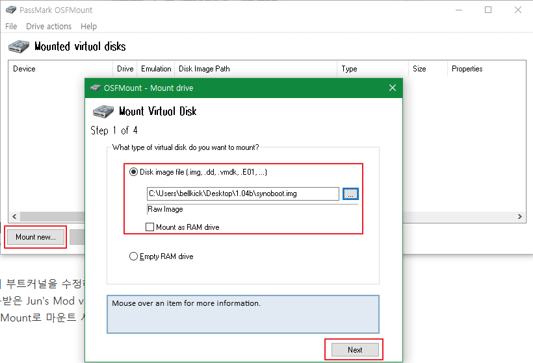Screen dimensions: 533x363
Task: Sort by Properties column header
Action: pos(486,69)
